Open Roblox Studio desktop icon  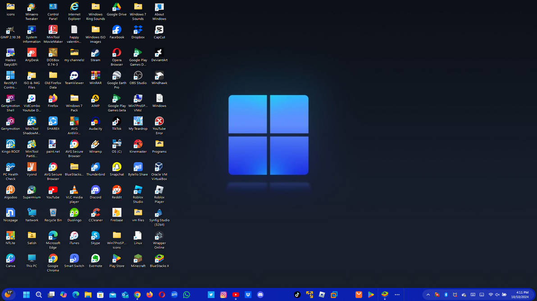click(x=138, y=195)
